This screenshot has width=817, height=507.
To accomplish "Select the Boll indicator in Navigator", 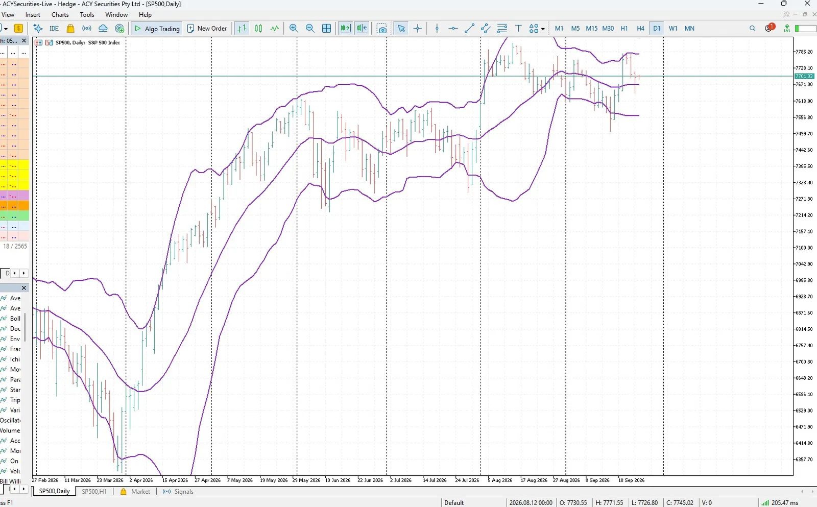I will 11,319.
